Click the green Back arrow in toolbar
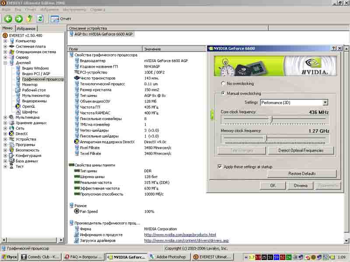The image size is (350, 262). 8,19
